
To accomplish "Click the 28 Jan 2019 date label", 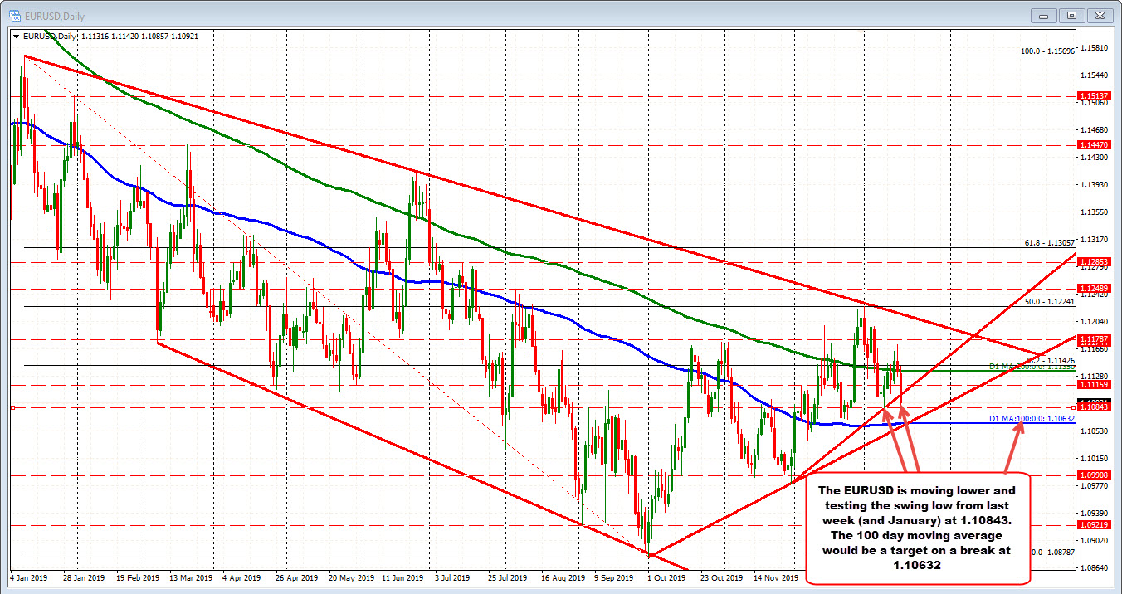I will tap(85, 577).
